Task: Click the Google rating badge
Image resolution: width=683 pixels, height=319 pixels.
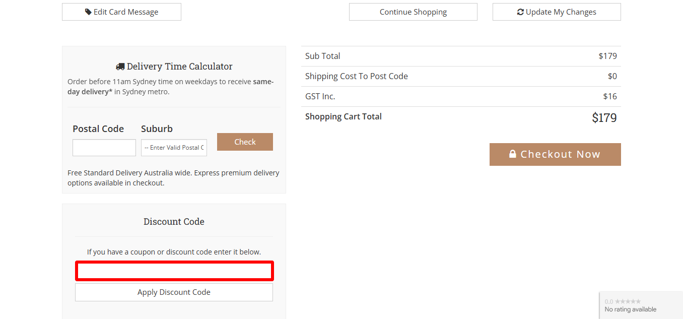Action: 641,305
